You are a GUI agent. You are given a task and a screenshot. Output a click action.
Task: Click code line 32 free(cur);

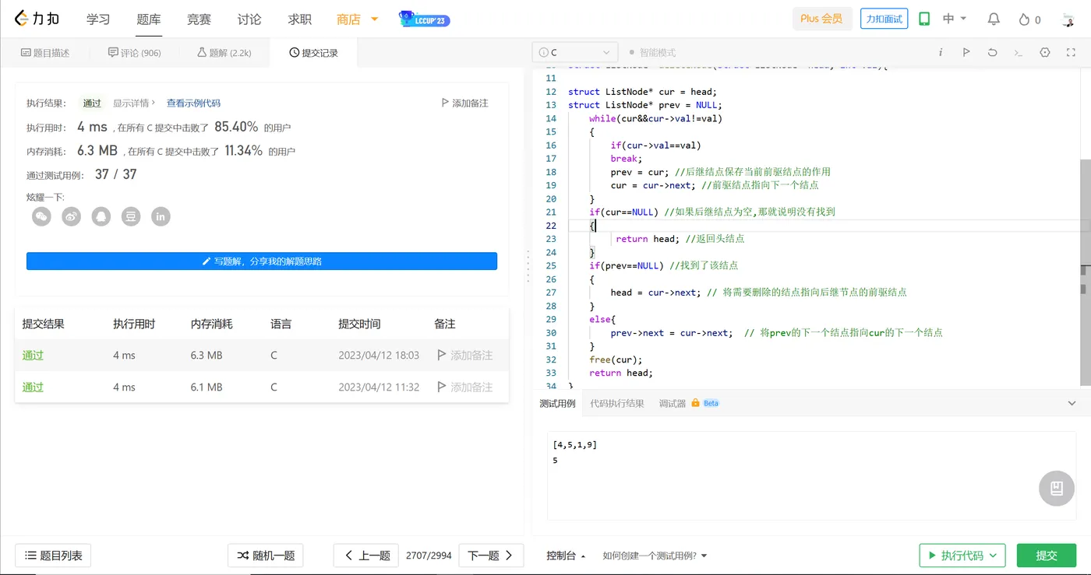coord(616,359)
